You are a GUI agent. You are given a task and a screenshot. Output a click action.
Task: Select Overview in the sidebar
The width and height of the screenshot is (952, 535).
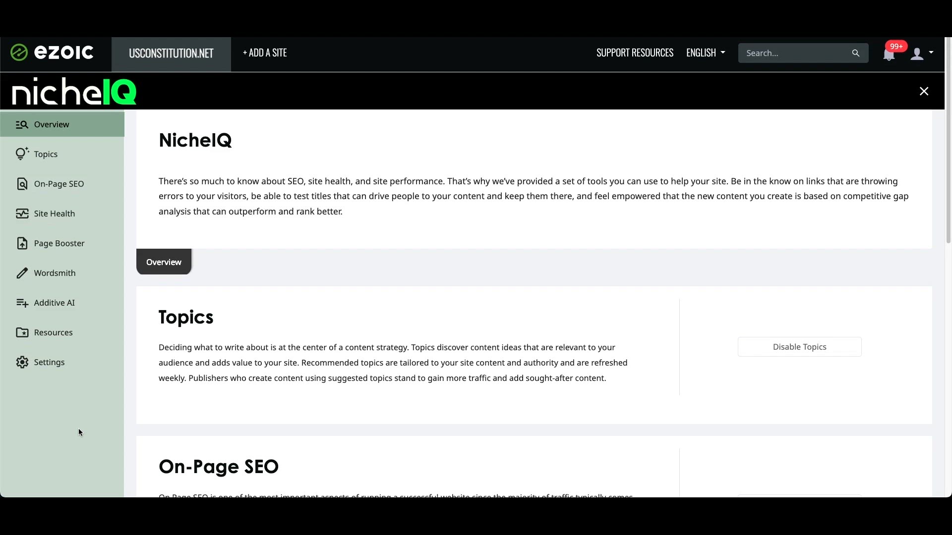pyautogui.click(x=62, y=124)
